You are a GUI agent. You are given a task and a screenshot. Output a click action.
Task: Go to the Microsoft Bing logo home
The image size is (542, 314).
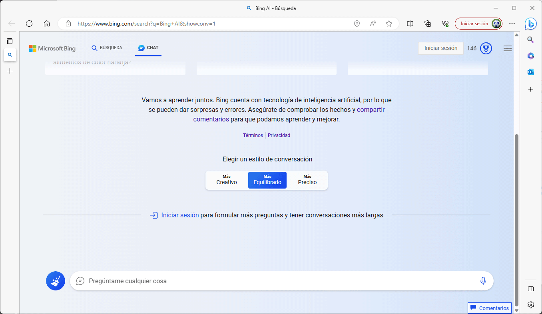[x=52, y=48]
